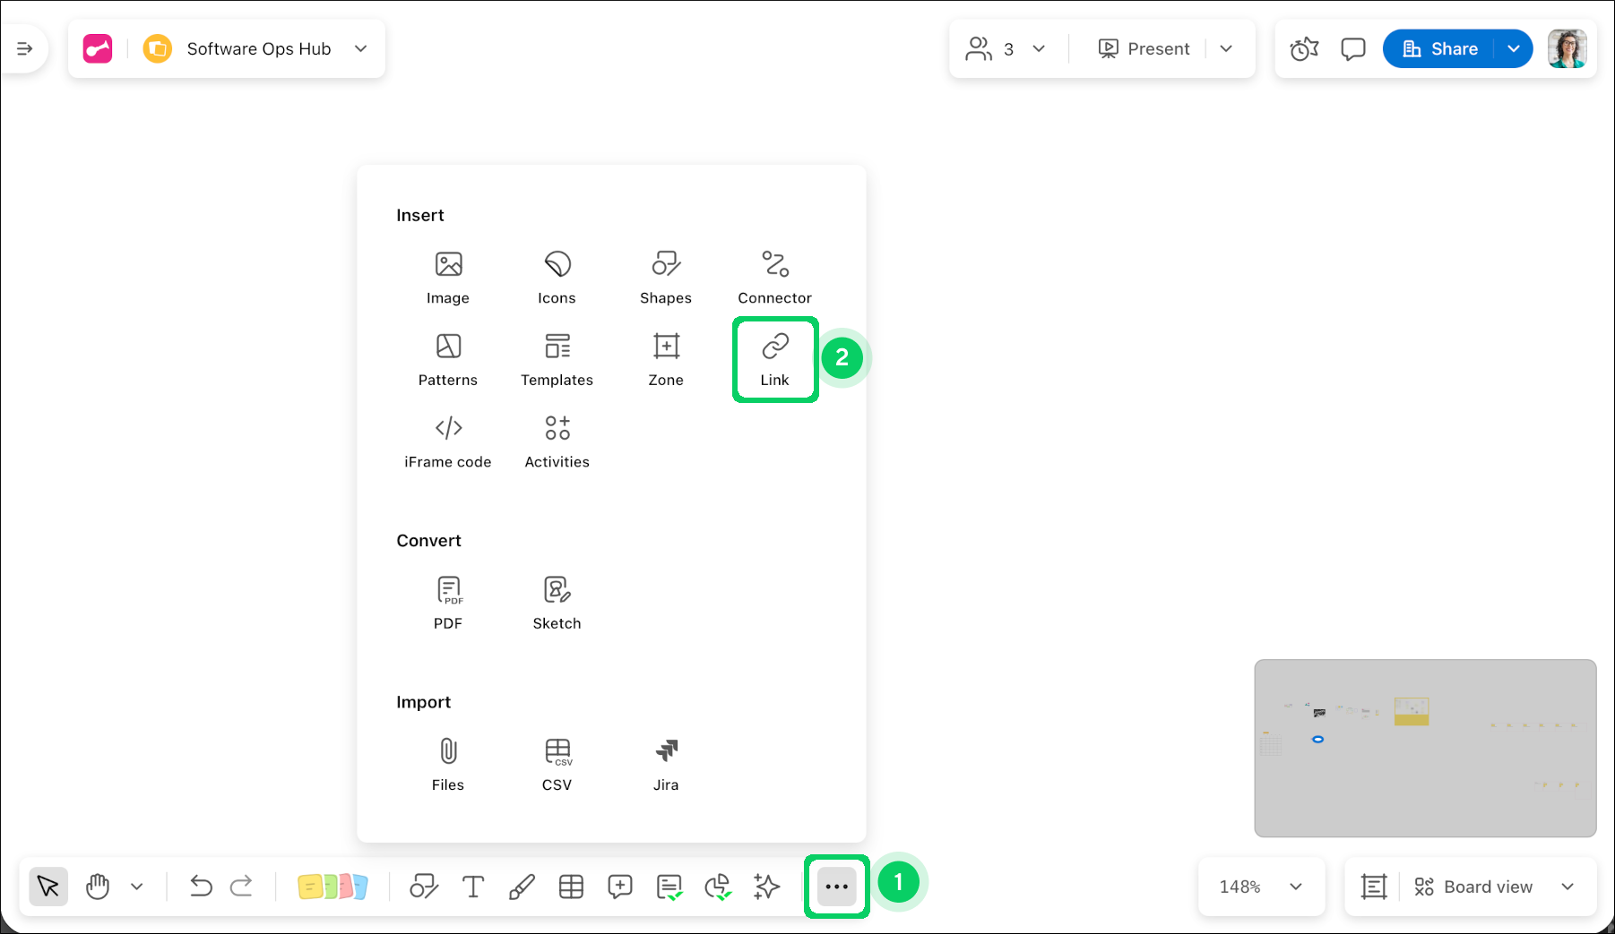Choose the Connector insert option
This screenshot has width=1615, height=934.
pos(774,278)
